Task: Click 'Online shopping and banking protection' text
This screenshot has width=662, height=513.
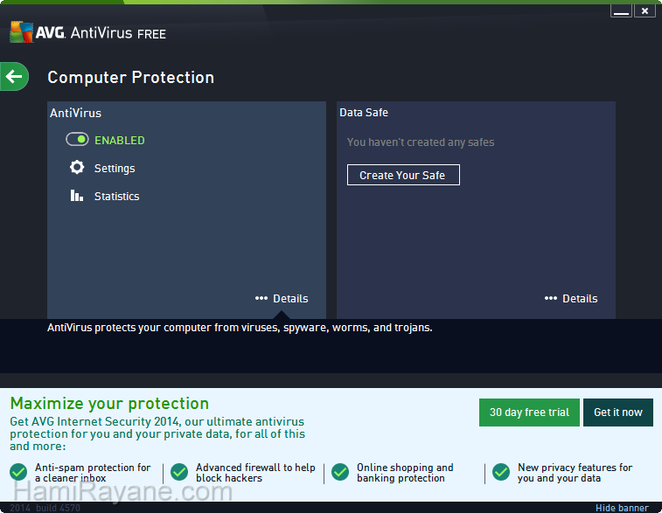Action: tap(405, 473)
